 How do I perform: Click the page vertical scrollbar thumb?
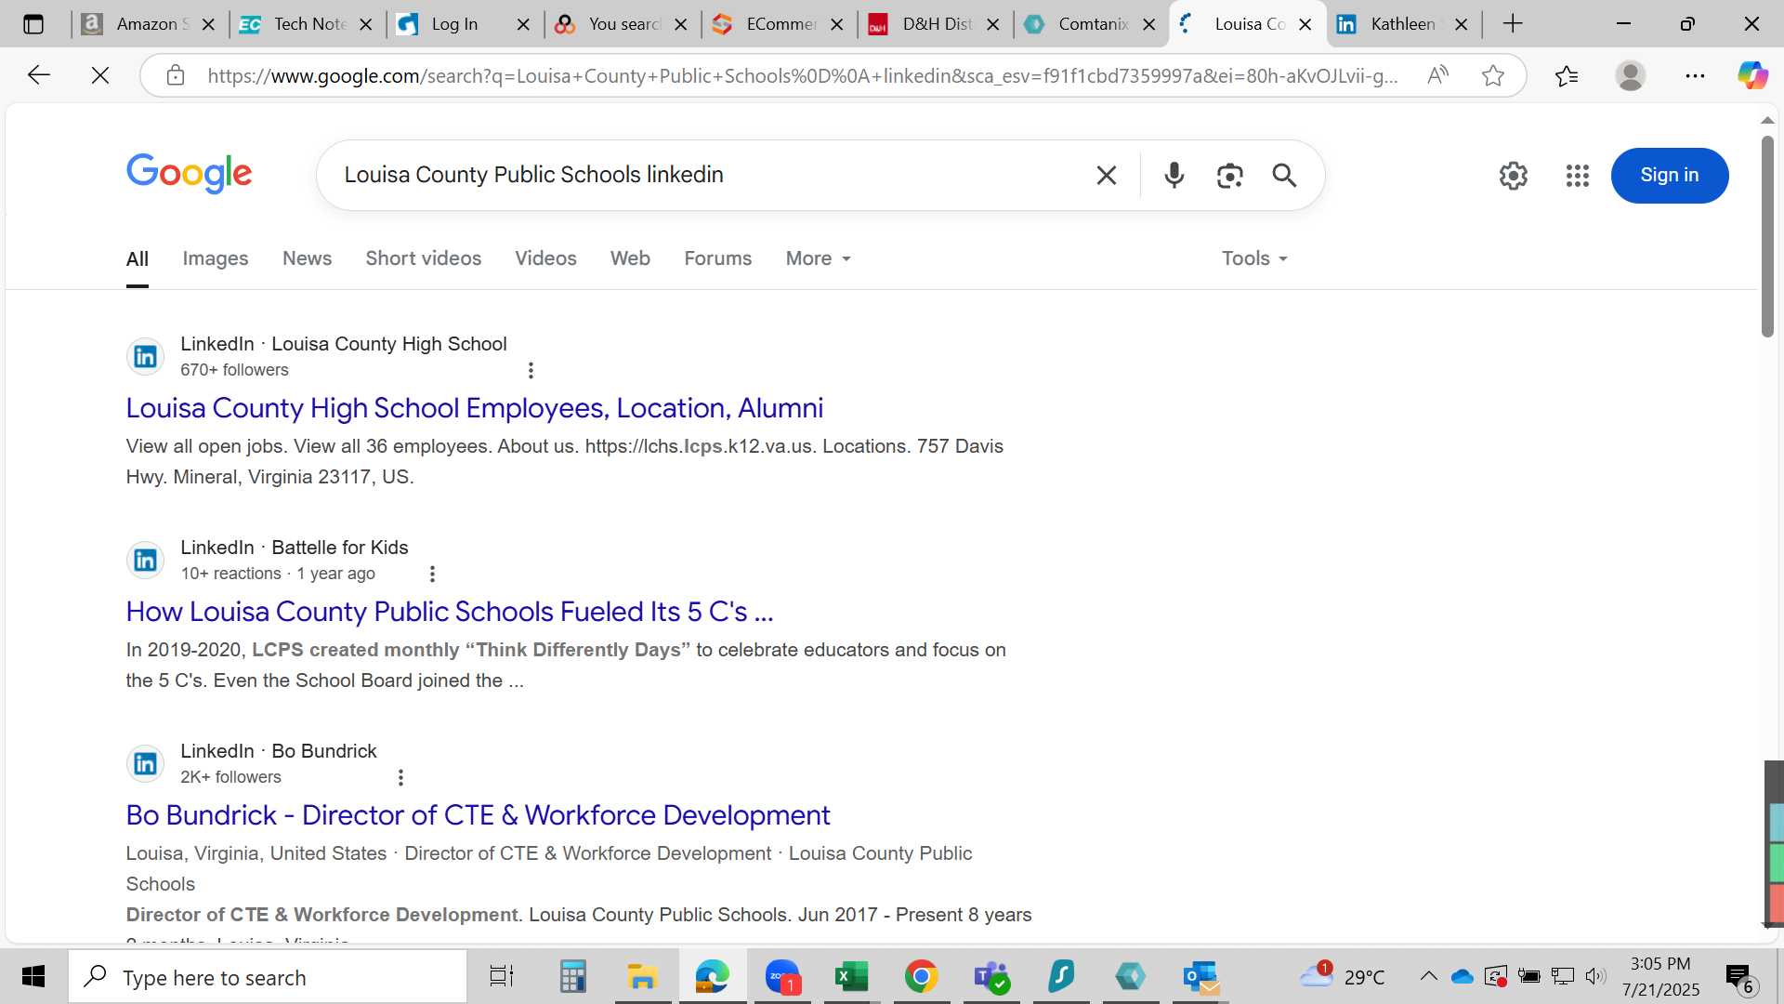(x=1766, y=237)
